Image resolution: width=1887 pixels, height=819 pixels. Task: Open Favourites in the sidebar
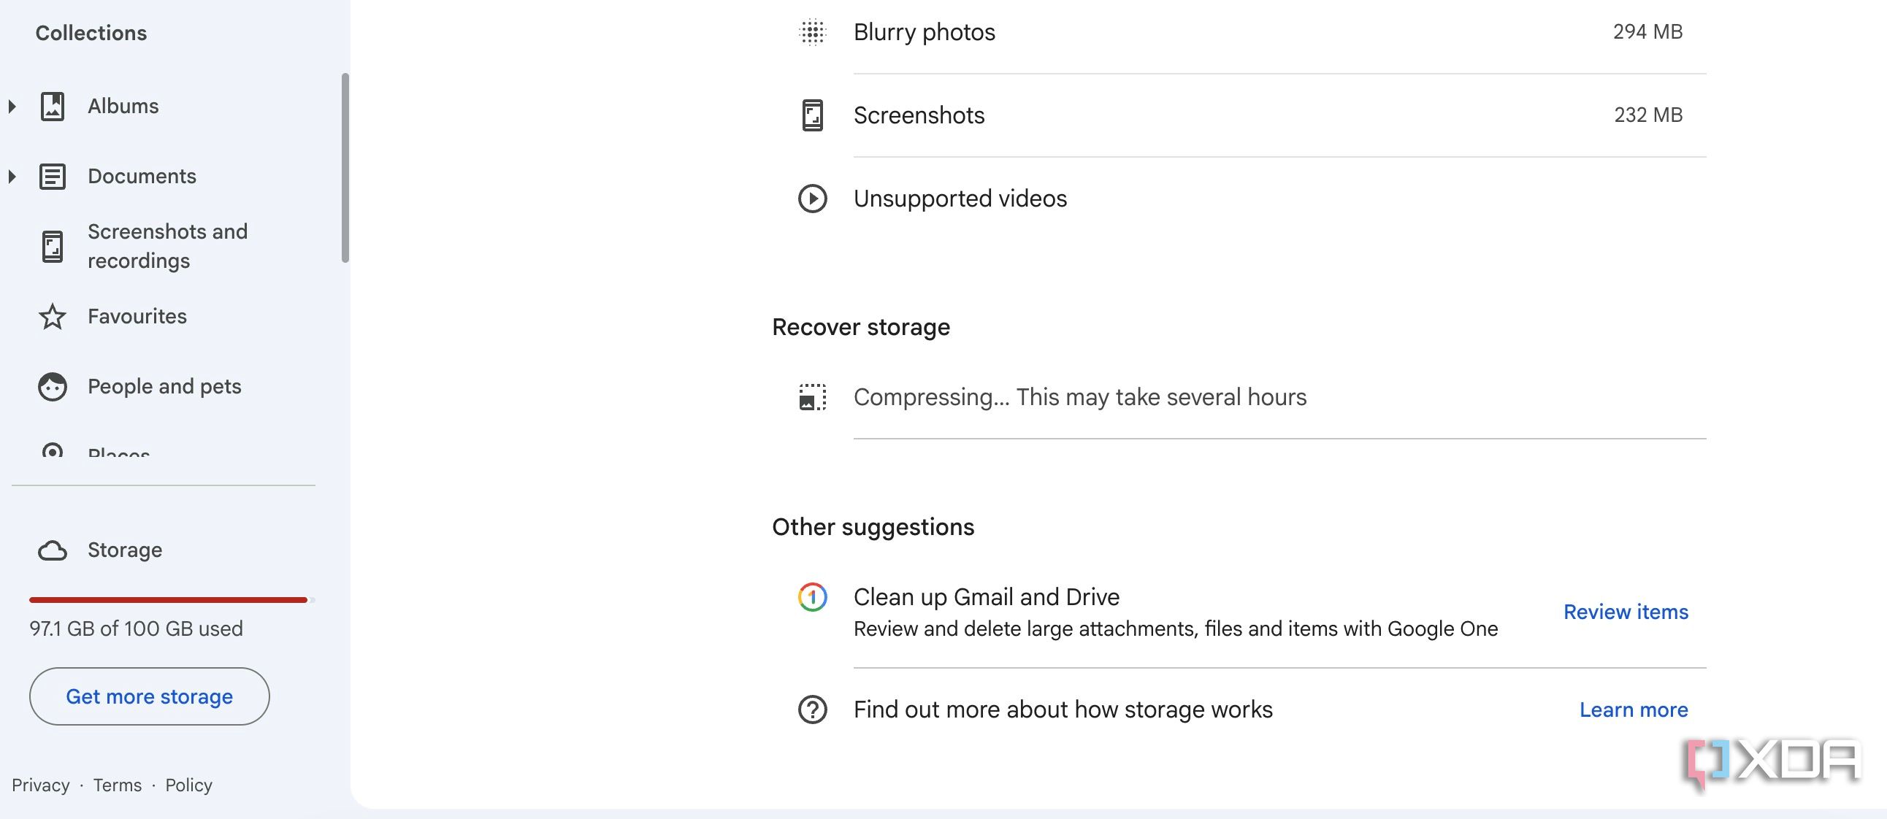pyautogui.click(x=137, y=316)
